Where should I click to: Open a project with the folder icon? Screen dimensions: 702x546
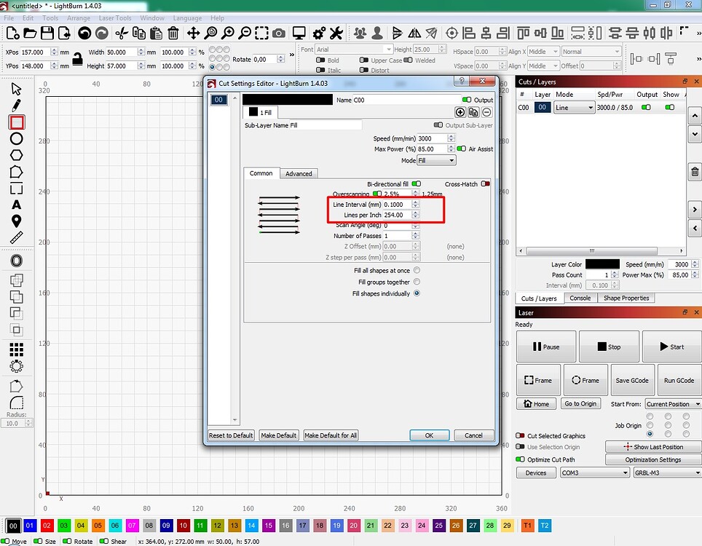[x=30, y=33]
